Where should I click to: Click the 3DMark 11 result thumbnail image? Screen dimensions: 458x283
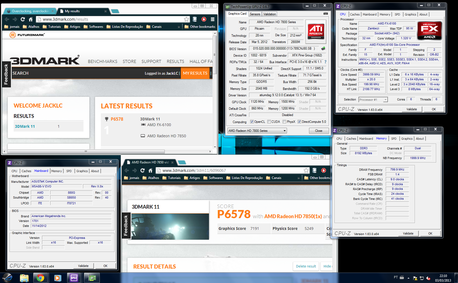[170, 226]
